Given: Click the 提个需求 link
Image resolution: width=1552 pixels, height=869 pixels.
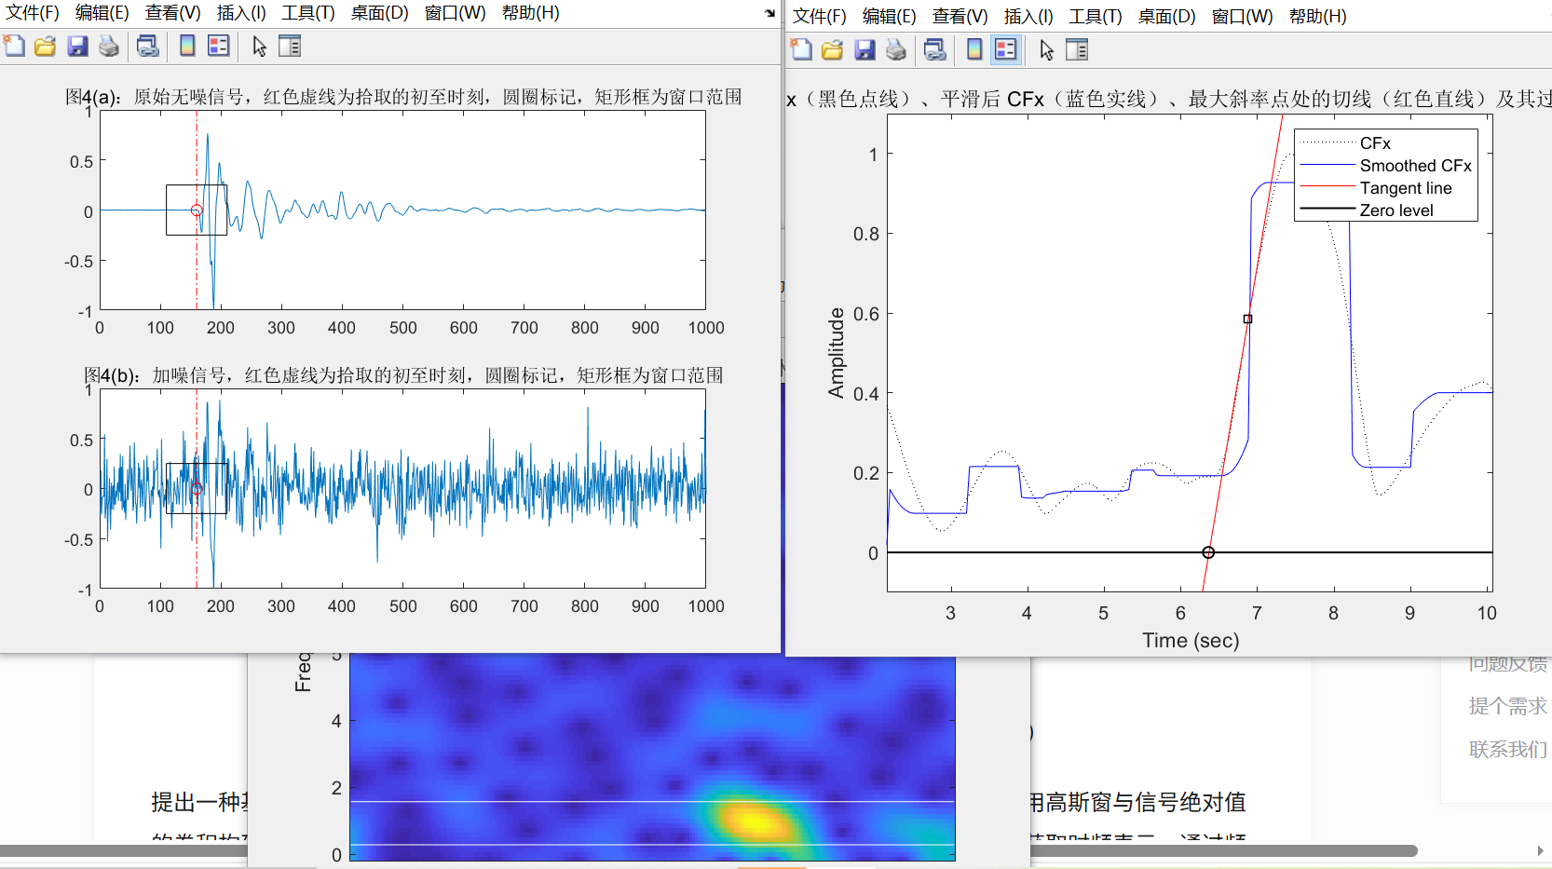Looking at the screenshot, I should pyautogui.click(x=1507, y=706).
